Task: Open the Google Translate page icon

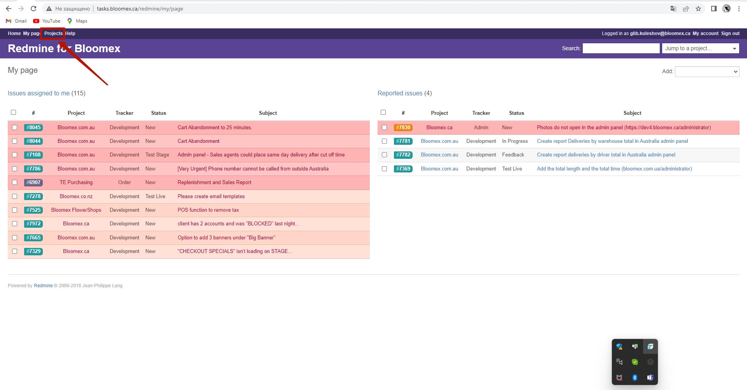Action: point(673,9)
